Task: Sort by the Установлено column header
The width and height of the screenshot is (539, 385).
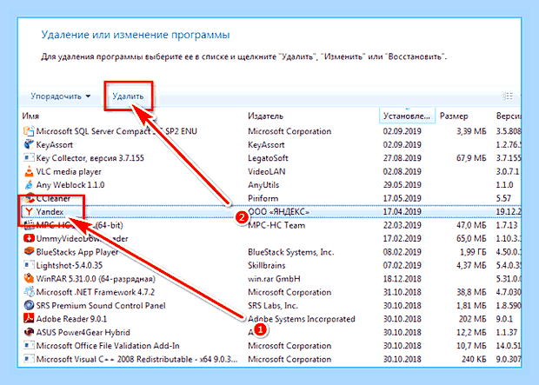Action: (408, 116)
